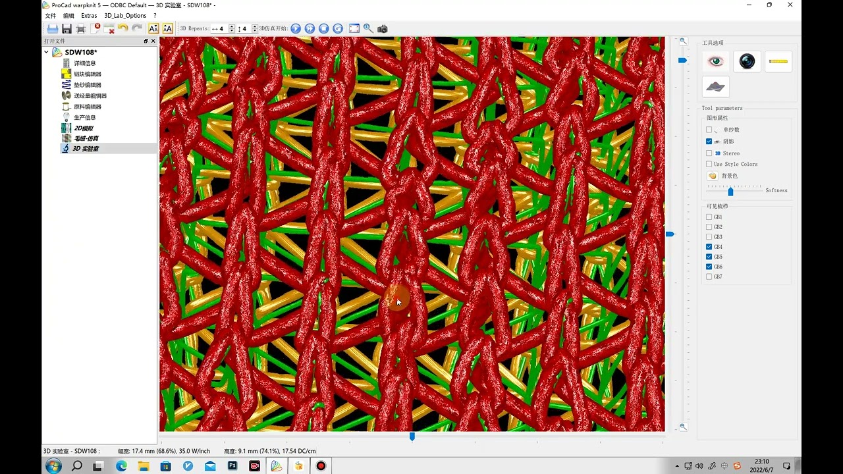This screenshot has width=843, height=474.
Task: Start the 3D simulation play button
Action: [x=296, y=28]
